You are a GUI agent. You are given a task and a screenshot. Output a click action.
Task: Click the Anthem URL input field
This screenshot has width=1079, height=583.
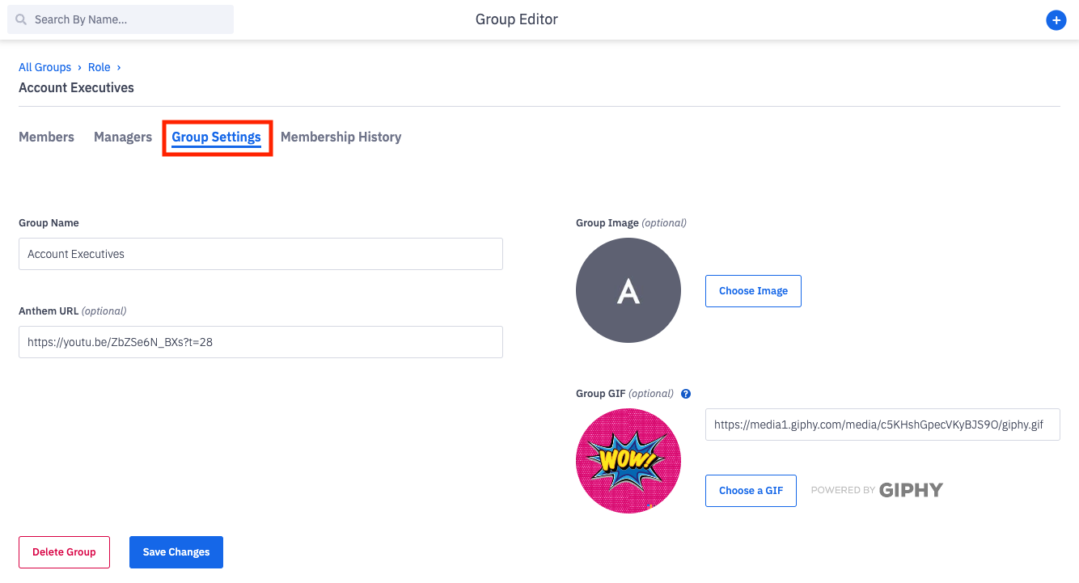point(260,341)
